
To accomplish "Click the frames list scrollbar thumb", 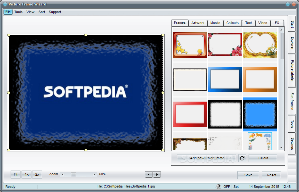I will (x=281, y=46).
